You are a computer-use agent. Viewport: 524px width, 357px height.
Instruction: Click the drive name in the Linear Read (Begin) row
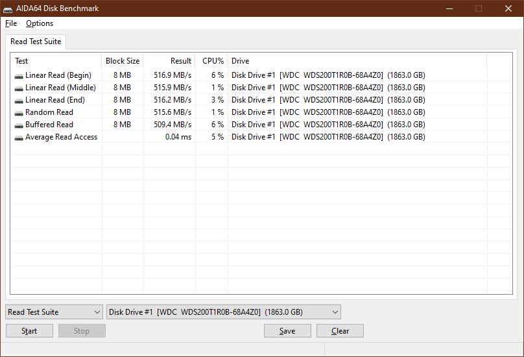[328, 75]
